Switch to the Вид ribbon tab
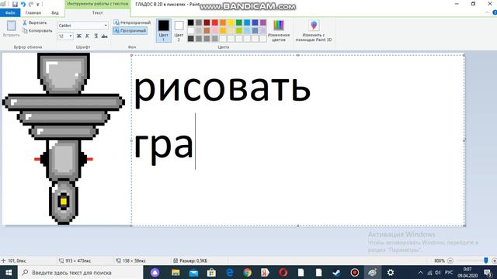The image size is (497, 279). coord(55,13)
